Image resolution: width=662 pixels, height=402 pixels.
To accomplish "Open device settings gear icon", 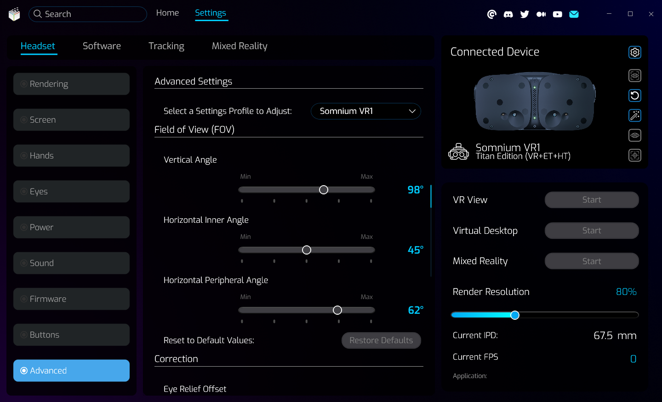I will coord(635,52).
